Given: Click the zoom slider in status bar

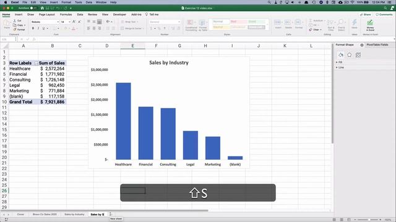Looking at the screenshot, I should [x=368, y=220].
